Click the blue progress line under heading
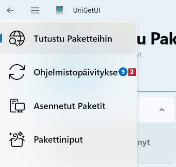This screenshot has width=176, height=167. point(157,91)
